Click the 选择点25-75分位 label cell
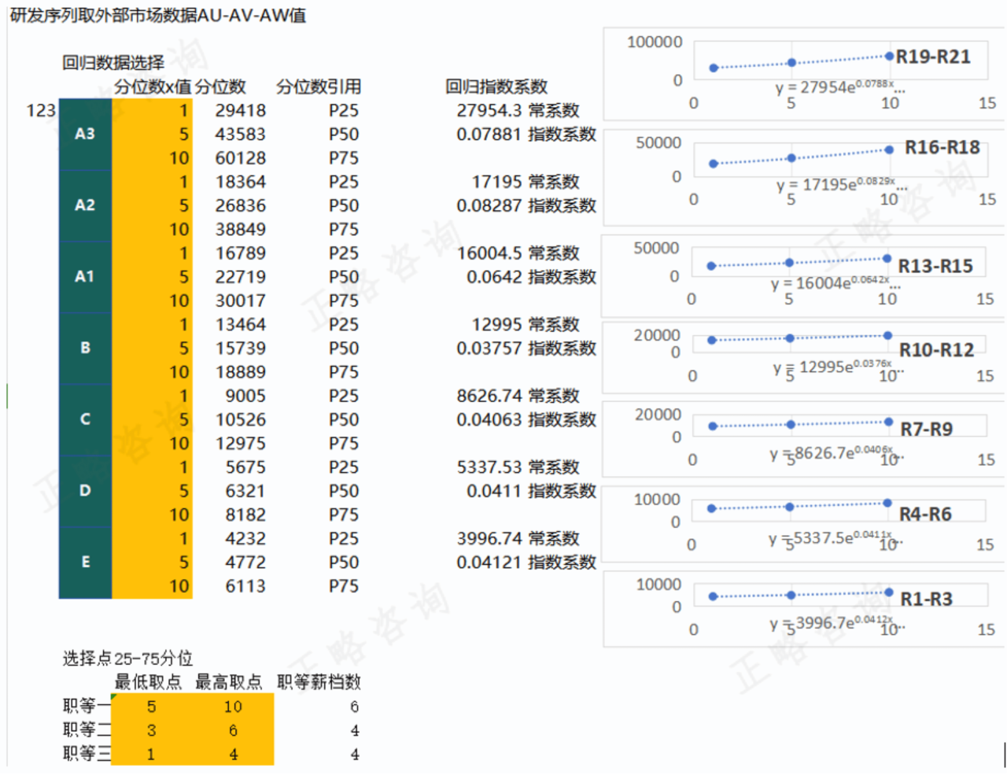Image resolution: width=1007 pixels, height=775 pixels. 127,659
